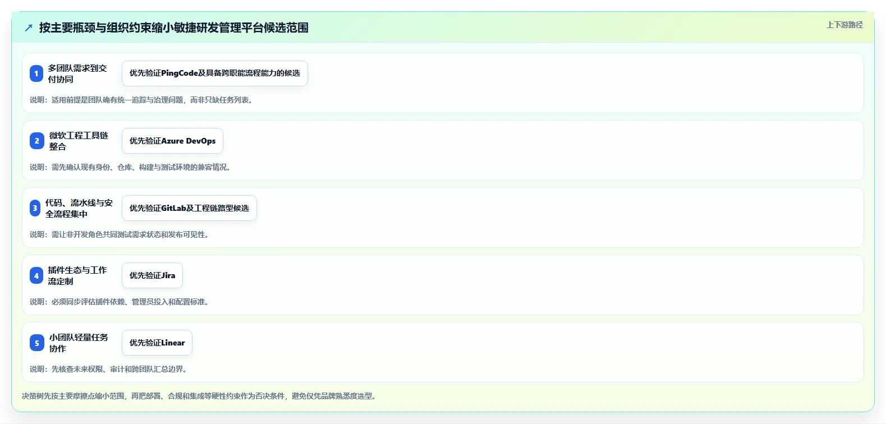Viewport: 886px width, 424px height.
Task: Click the 多团队需求到交付协同 label
Action: point(77,73)
